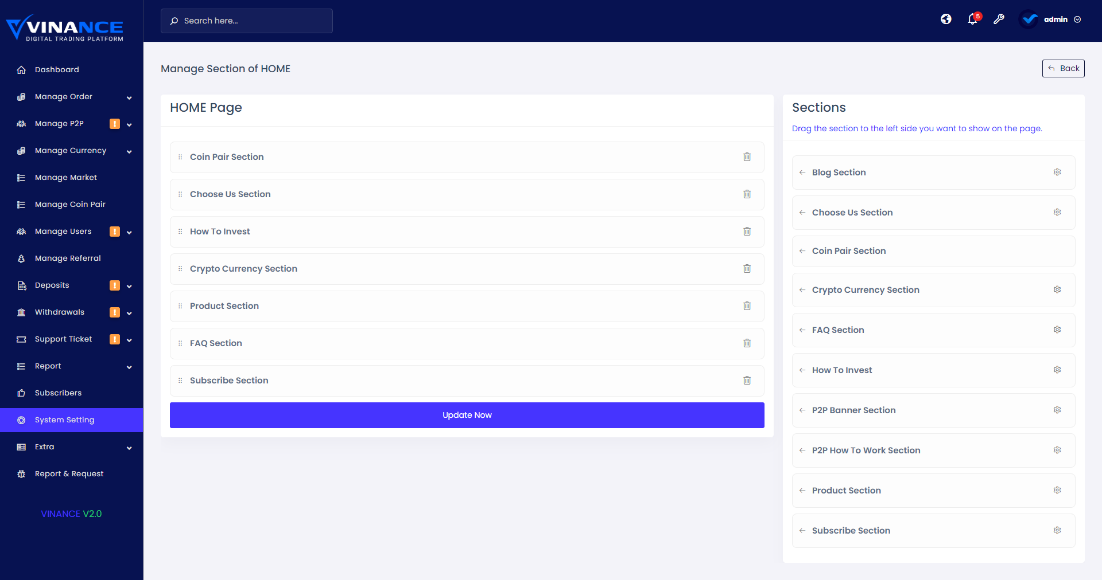The height and width of the screenshot is (580, 1102).
Task: Expand the Manage P2P menu chevron
Action: pyautogui.click(x=129, y=124)
